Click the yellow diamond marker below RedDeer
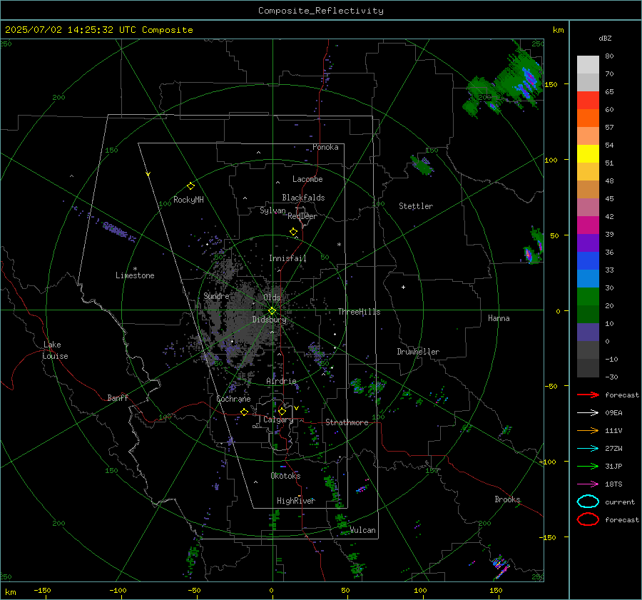Screen dimensions: 642x600 pyautogui.click(x=293, y=232)
